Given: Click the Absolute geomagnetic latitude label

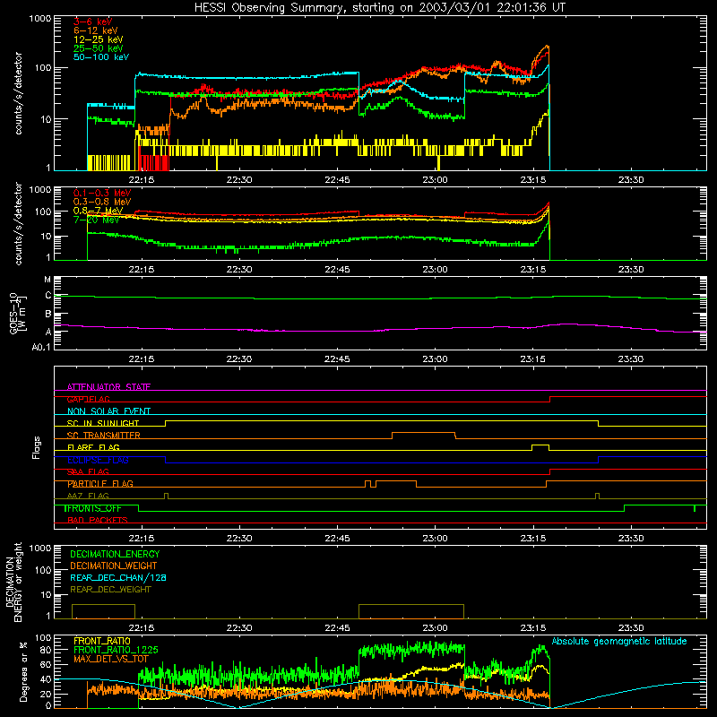Looking at the screenshot, I should point(619,641).
